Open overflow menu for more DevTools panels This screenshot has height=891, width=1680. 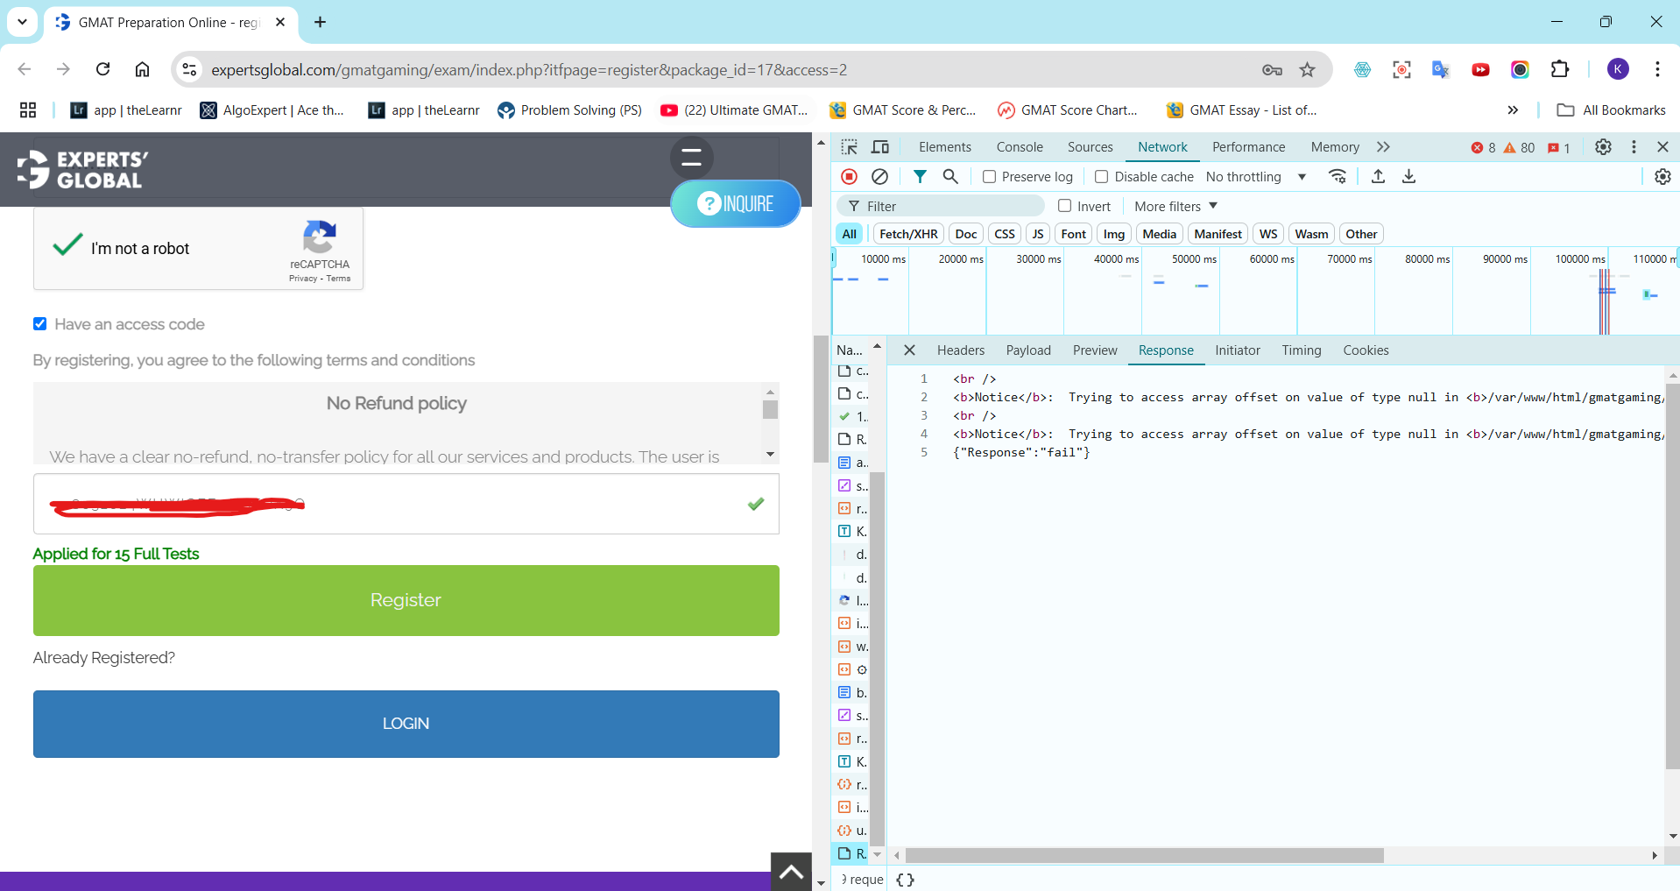[1382, 146]
